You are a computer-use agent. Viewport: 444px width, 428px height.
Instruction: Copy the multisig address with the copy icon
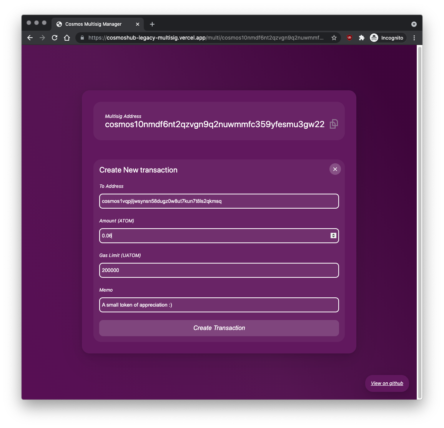point(334,124)
